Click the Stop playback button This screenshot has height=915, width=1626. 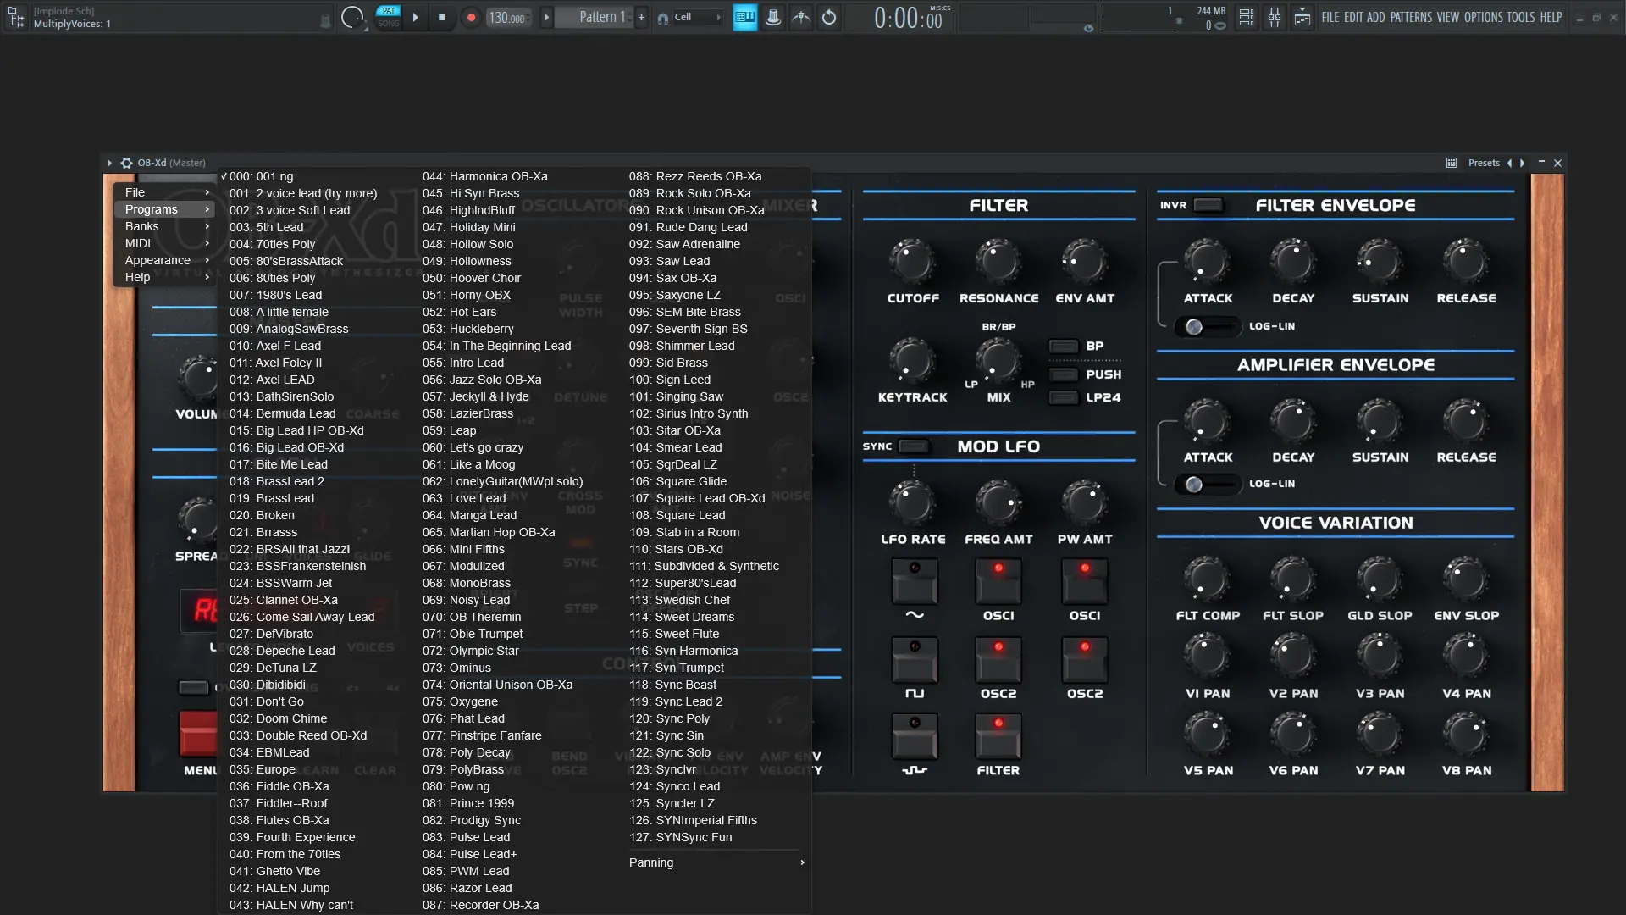coord(441,17)
